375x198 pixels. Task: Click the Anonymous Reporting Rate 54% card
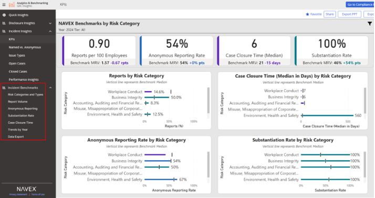pyautogui.click(x=176, y=51)
